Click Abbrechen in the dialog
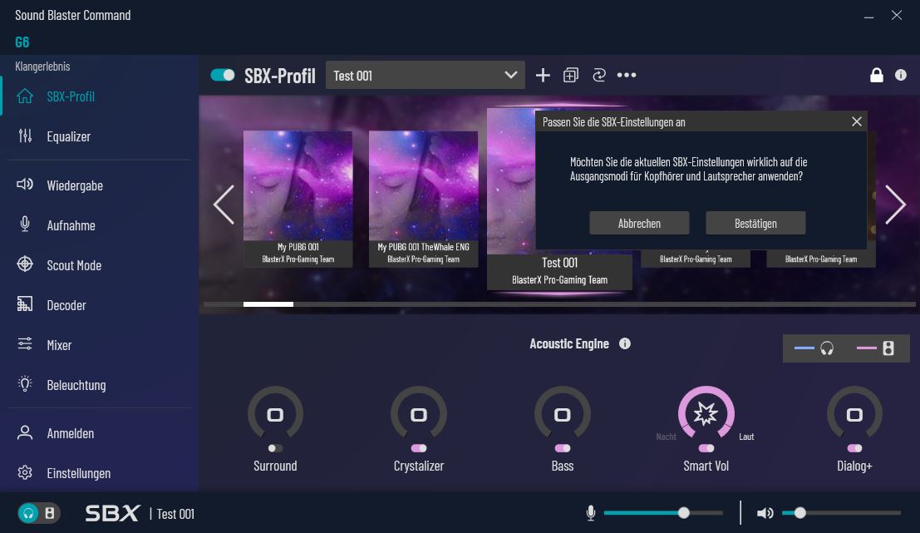 639,223
